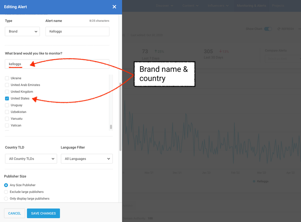The image size is (301, 222).
Task: Click the Cancel button
Action: tap(14, 213)
